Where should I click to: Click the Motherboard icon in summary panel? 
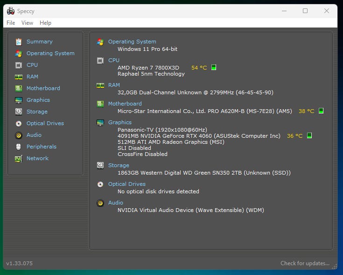(100, 104)
